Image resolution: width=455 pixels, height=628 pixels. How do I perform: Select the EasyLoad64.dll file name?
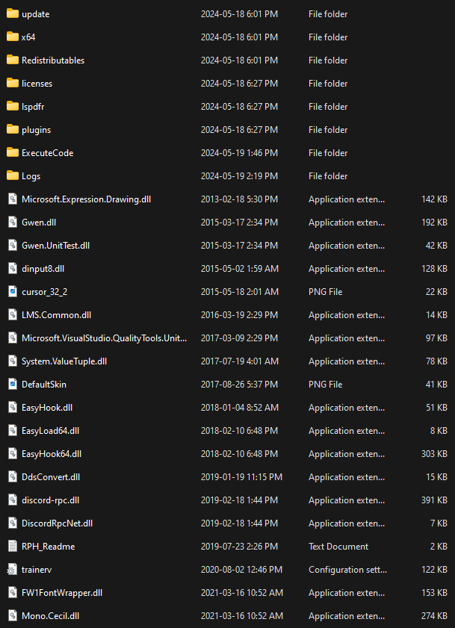(51, 431)
